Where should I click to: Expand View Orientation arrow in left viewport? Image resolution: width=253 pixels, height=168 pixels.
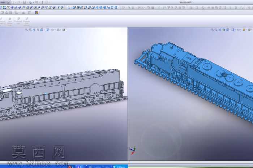pyautogui.click(x=44, y=30)
